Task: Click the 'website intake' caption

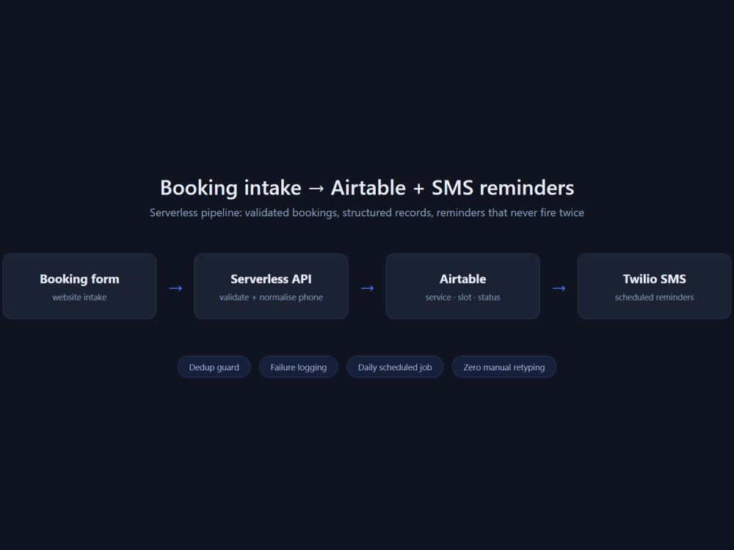Action: [79, 298]
